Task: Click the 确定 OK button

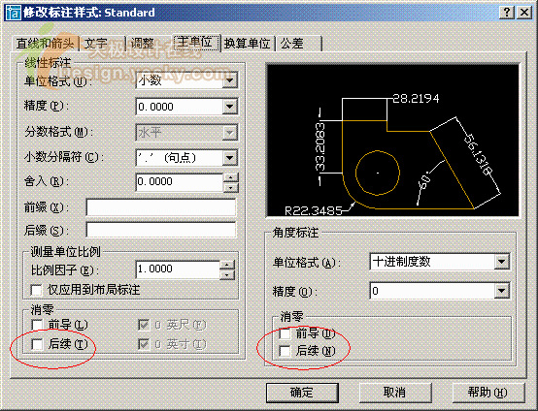Action: [x=302, y=393]
